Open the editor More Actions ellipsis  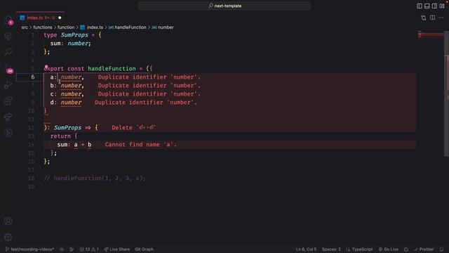(441, 18)
